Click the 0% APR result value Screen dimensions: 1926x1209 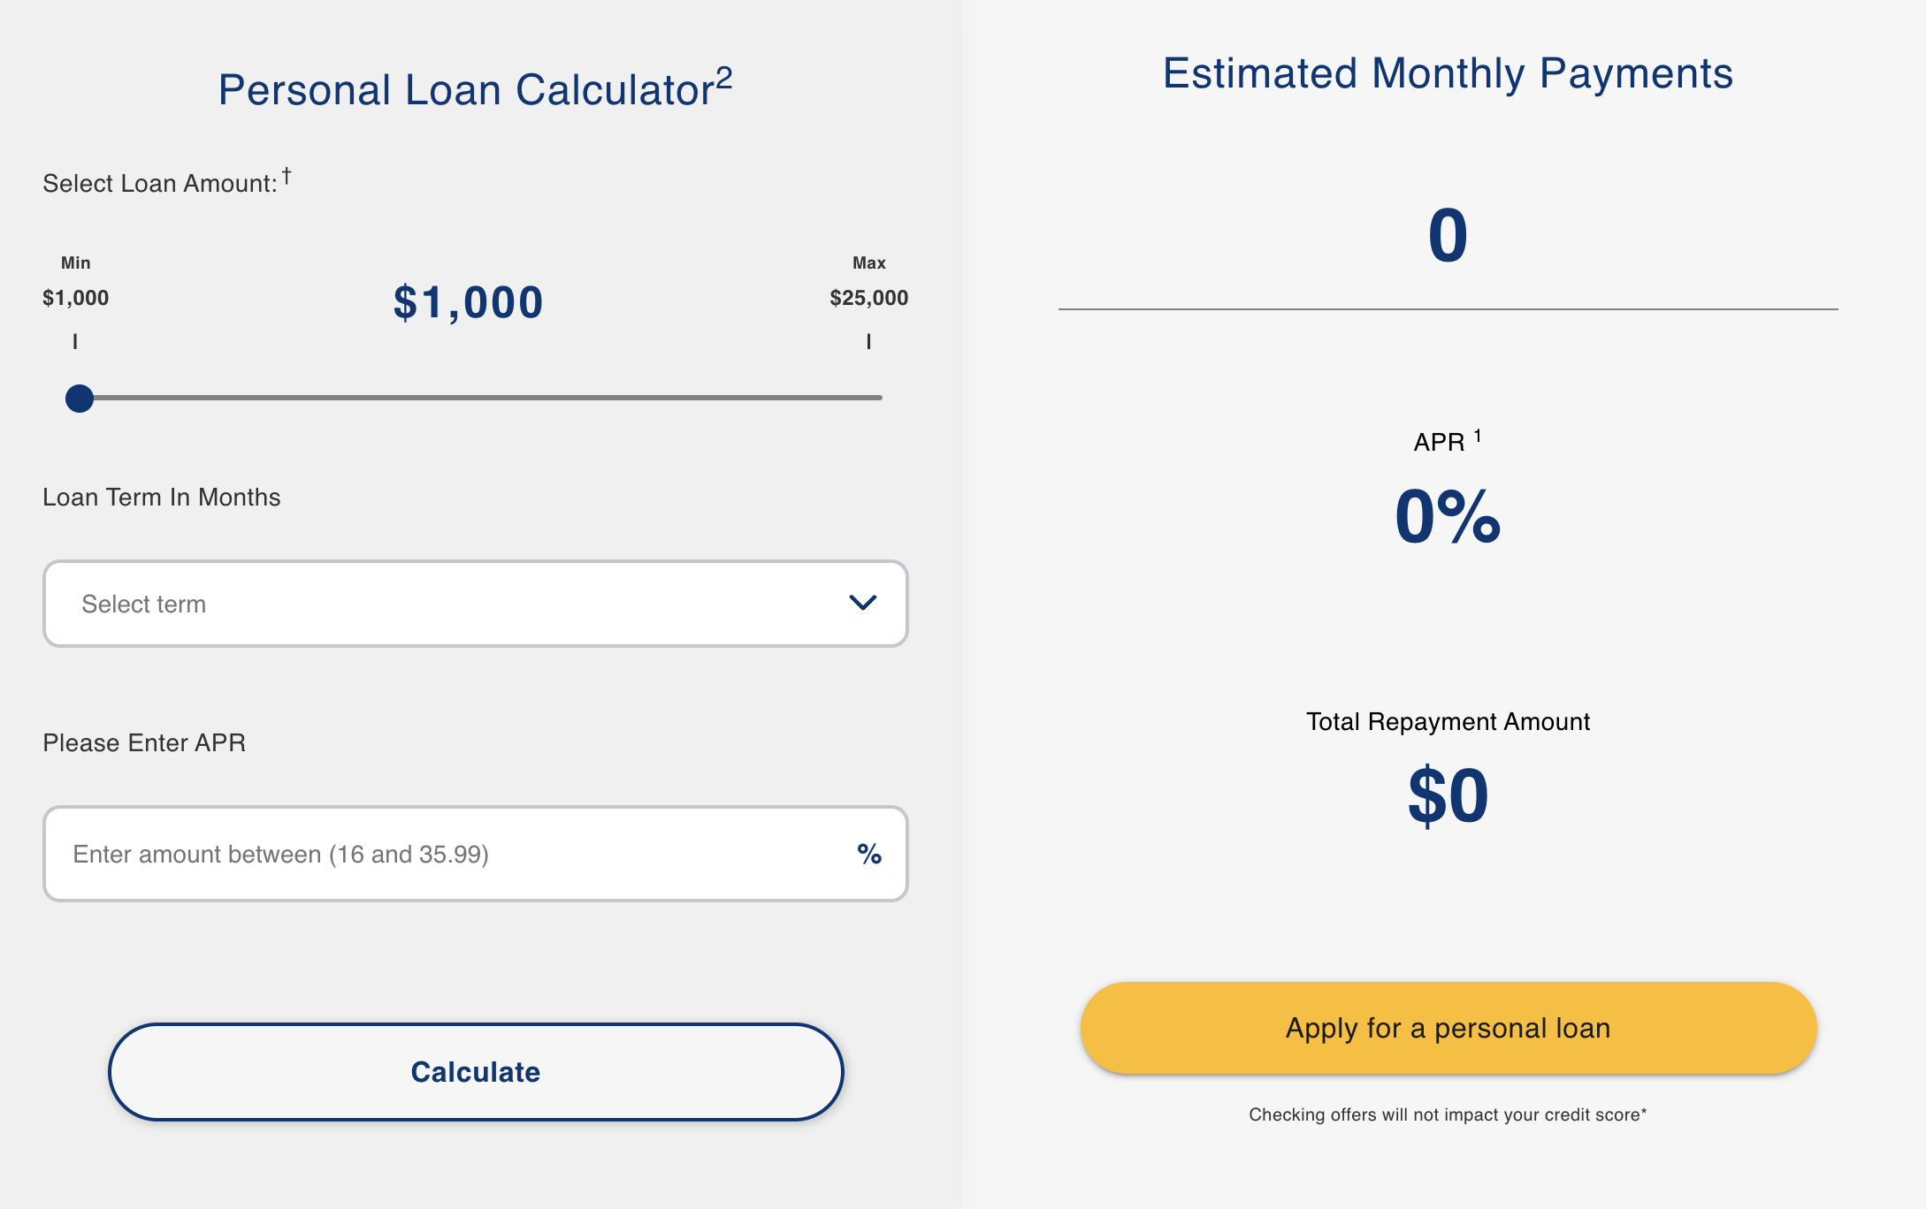pyautogui.click(x=1448, y=517)
